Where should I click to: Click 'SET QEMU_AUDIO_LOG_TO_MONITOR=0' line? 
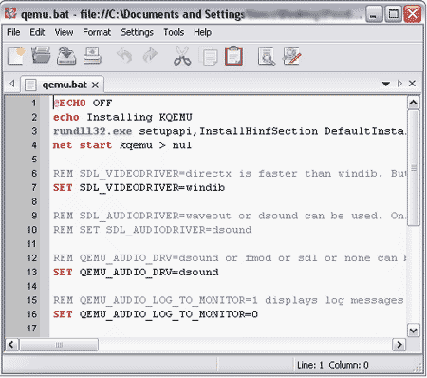click(156, 314)
